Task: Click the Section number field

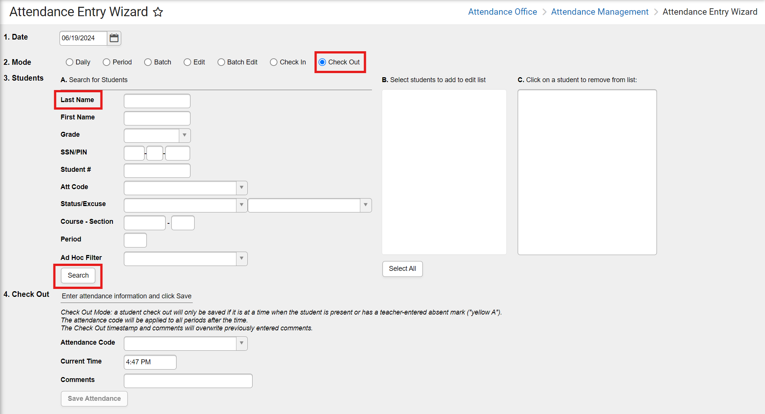Action: point(183,223)
